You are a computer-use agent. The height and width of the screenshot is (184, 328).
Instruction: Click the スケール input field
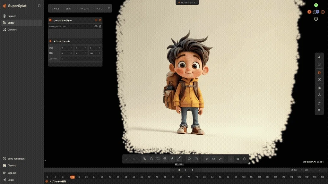[81, 59]
